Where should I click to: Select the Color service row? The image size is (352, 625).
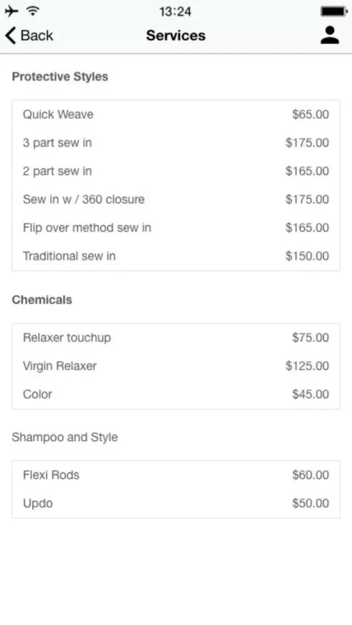pyautogui.click(x=176, y=394)
